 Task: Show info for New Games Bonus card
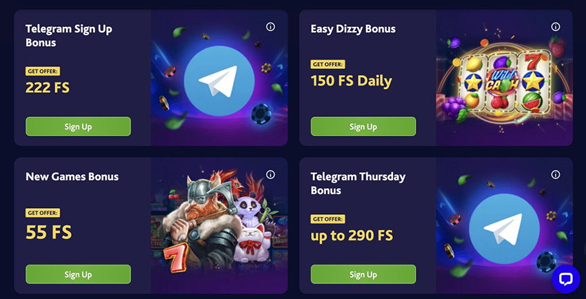coord(270,175)
